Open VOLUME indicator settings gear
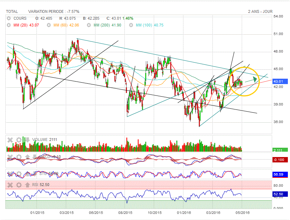This screenshot has height=220, width=290. pos(19,140)
